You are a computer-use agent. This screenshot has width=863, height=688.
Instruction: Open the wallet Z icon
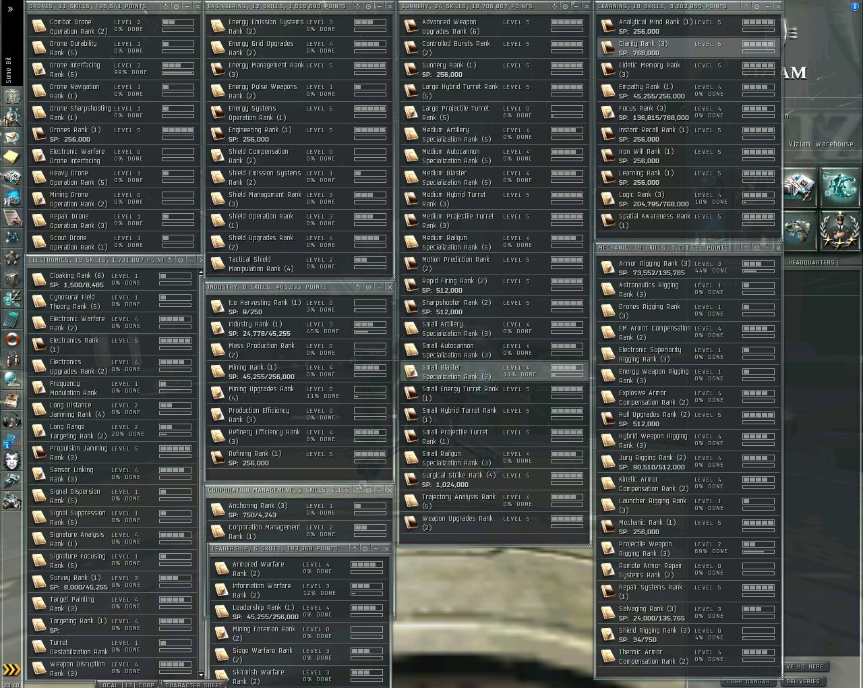coord(11,298)
